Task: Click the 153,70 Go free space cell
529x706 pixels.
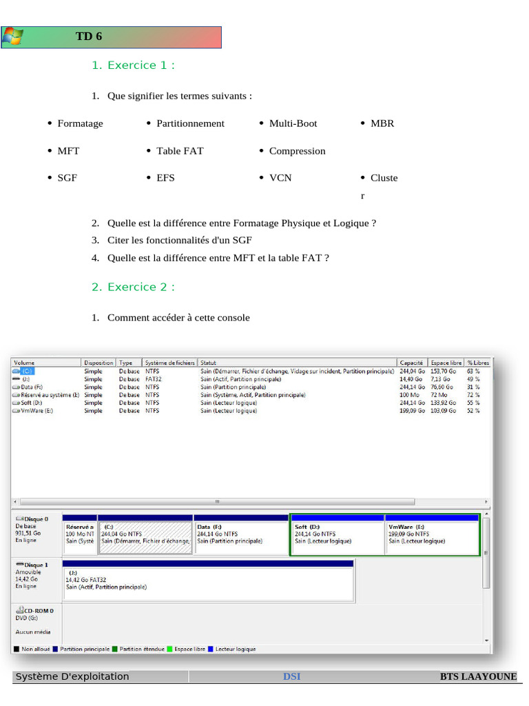Action: 443,372
